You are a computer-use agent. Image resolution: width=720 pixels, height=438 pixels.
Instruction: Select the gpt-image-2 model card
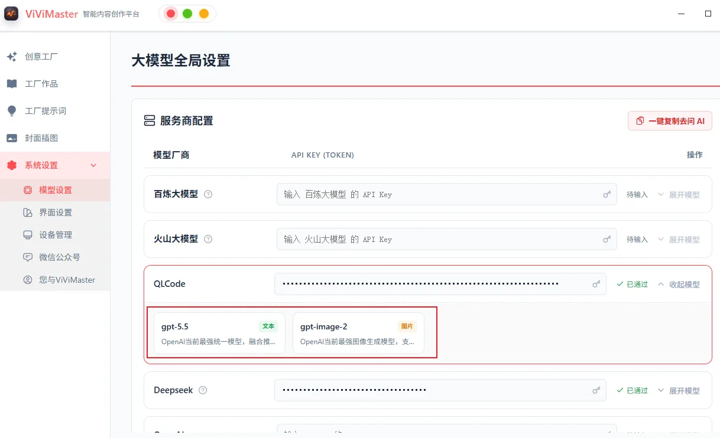[x=358, y=334]
